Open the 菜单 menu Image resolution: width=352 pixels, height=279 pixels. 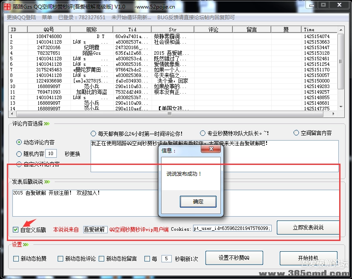point(46,18)
